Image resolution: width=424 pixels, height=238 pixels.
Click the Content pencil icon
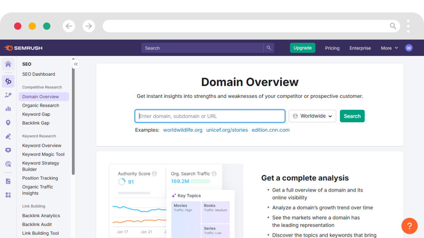pos(8,136)
